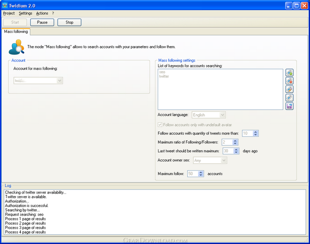This screenshot has height=244, width=310.
Task: Increase the last tweet days ago value
Action: pos(236,150)
